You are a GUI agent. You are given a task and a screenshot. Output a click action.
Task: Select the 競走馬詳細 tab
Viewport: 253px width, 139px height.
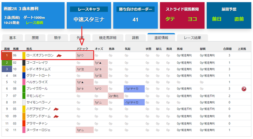pyautogui.click(x=108, y=38)
